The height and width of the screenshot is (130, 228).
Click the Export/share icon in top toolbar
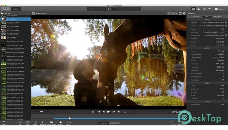209,9
